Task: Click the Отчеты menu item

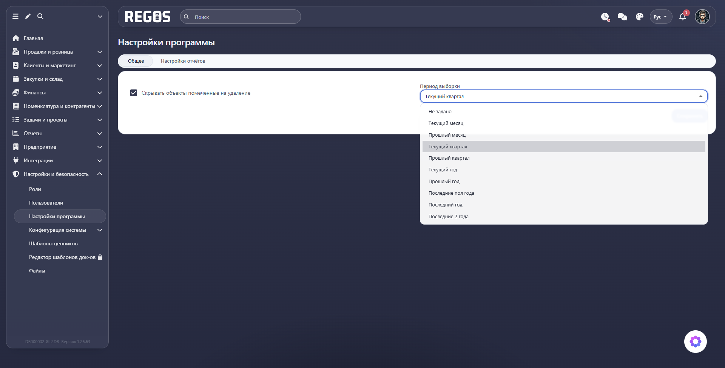Action: (57, 133)
